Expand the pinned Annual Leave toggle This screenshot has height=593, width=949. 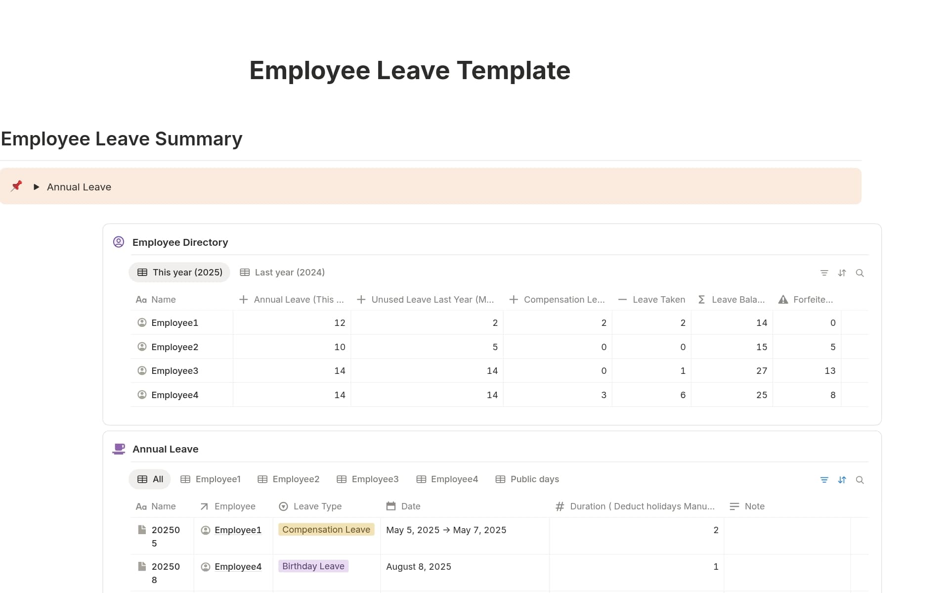[x=36, y=187]
